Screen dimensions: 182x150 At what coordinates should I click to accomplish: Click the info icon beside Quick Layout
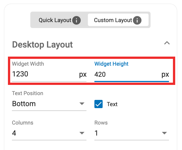(77, 20)
